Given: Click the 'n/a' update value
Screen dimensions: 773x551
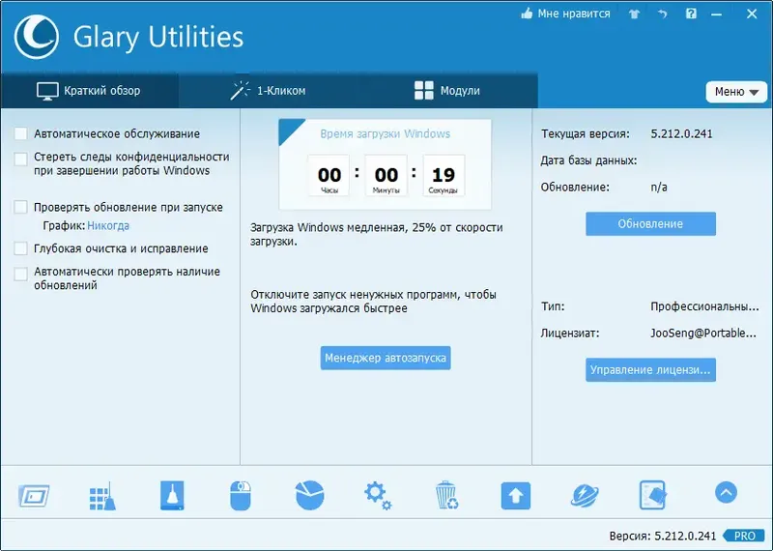Looking at the screenshot, I should (x=659, y=188).
